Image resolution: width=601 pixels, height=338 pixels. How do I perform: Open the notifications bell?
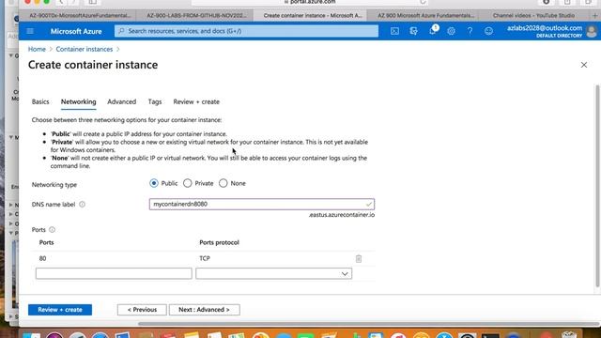[x=432, y=31]
